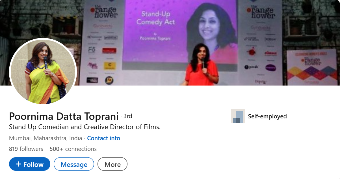Click the plus icon on Follow button

click(18, 164)
